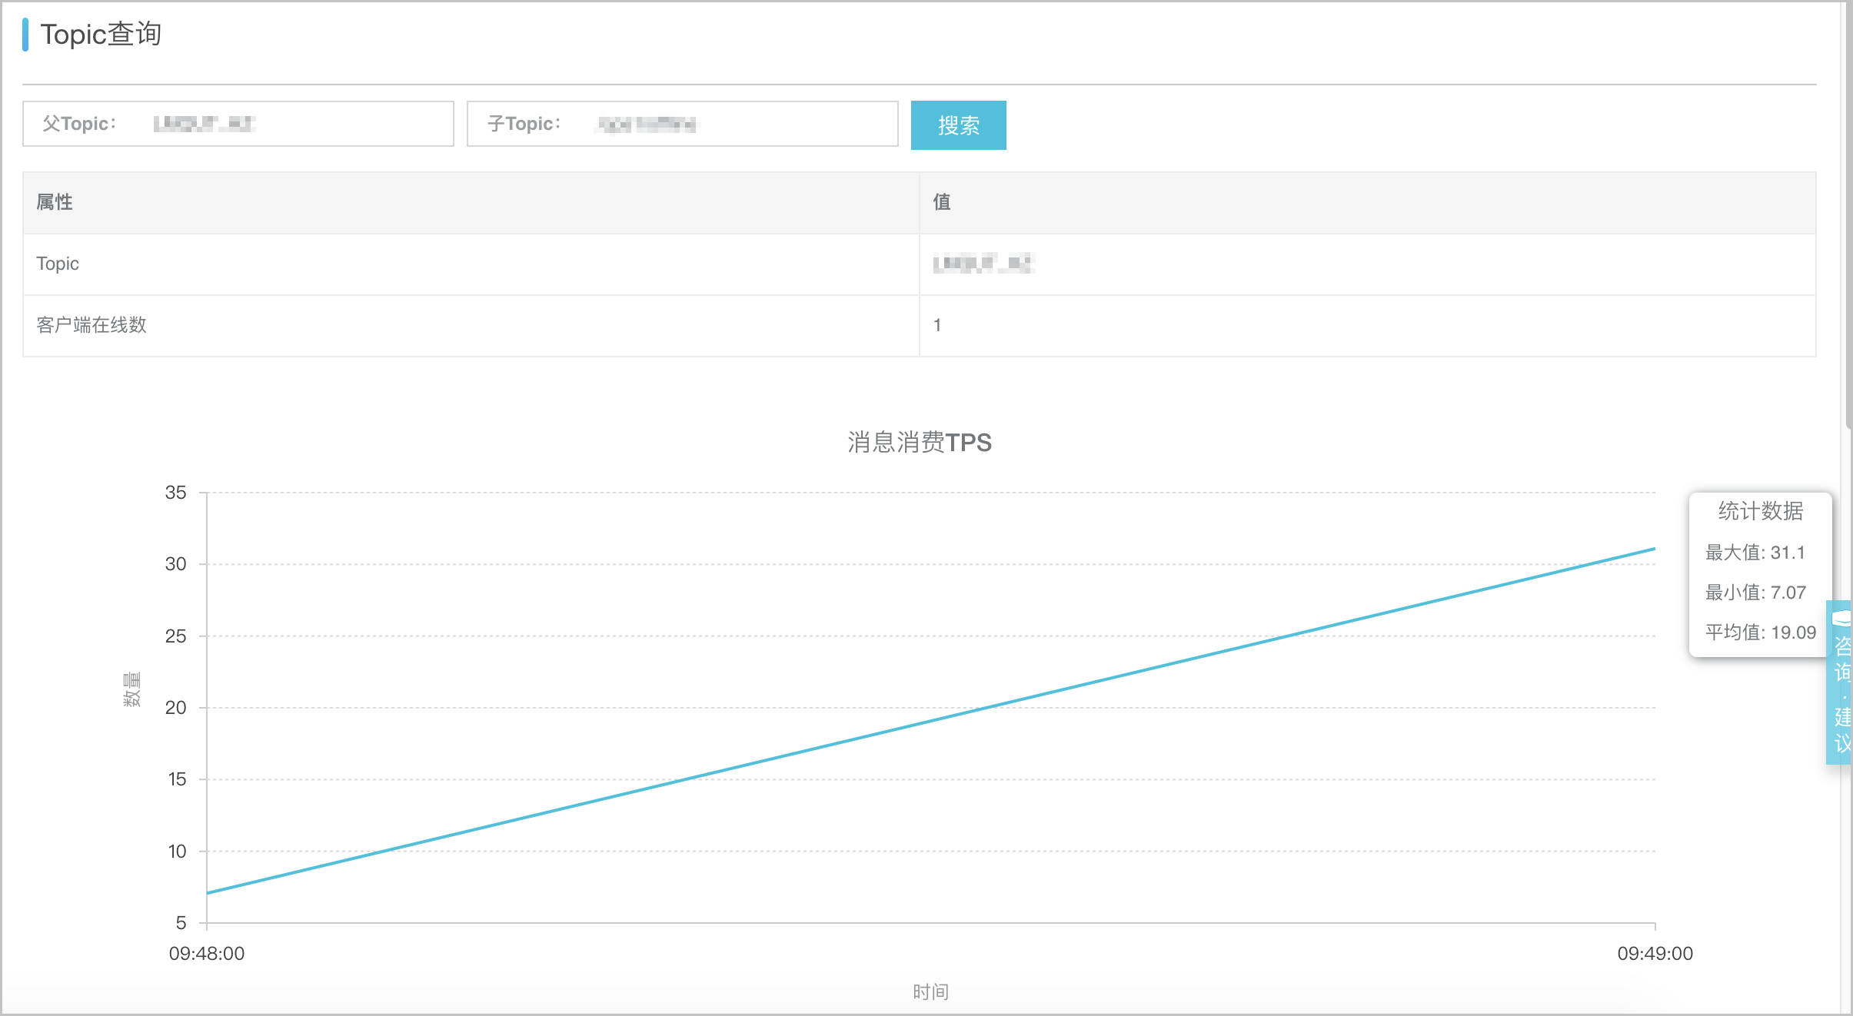Open the 咨询·建议 feedback side tab
Screen dimensions: 1853x1016
1841,682
